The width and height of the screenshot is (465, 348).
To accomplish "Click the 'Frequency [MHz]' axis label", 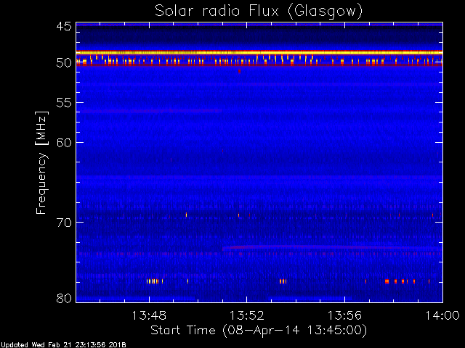I will click(42, 162).
